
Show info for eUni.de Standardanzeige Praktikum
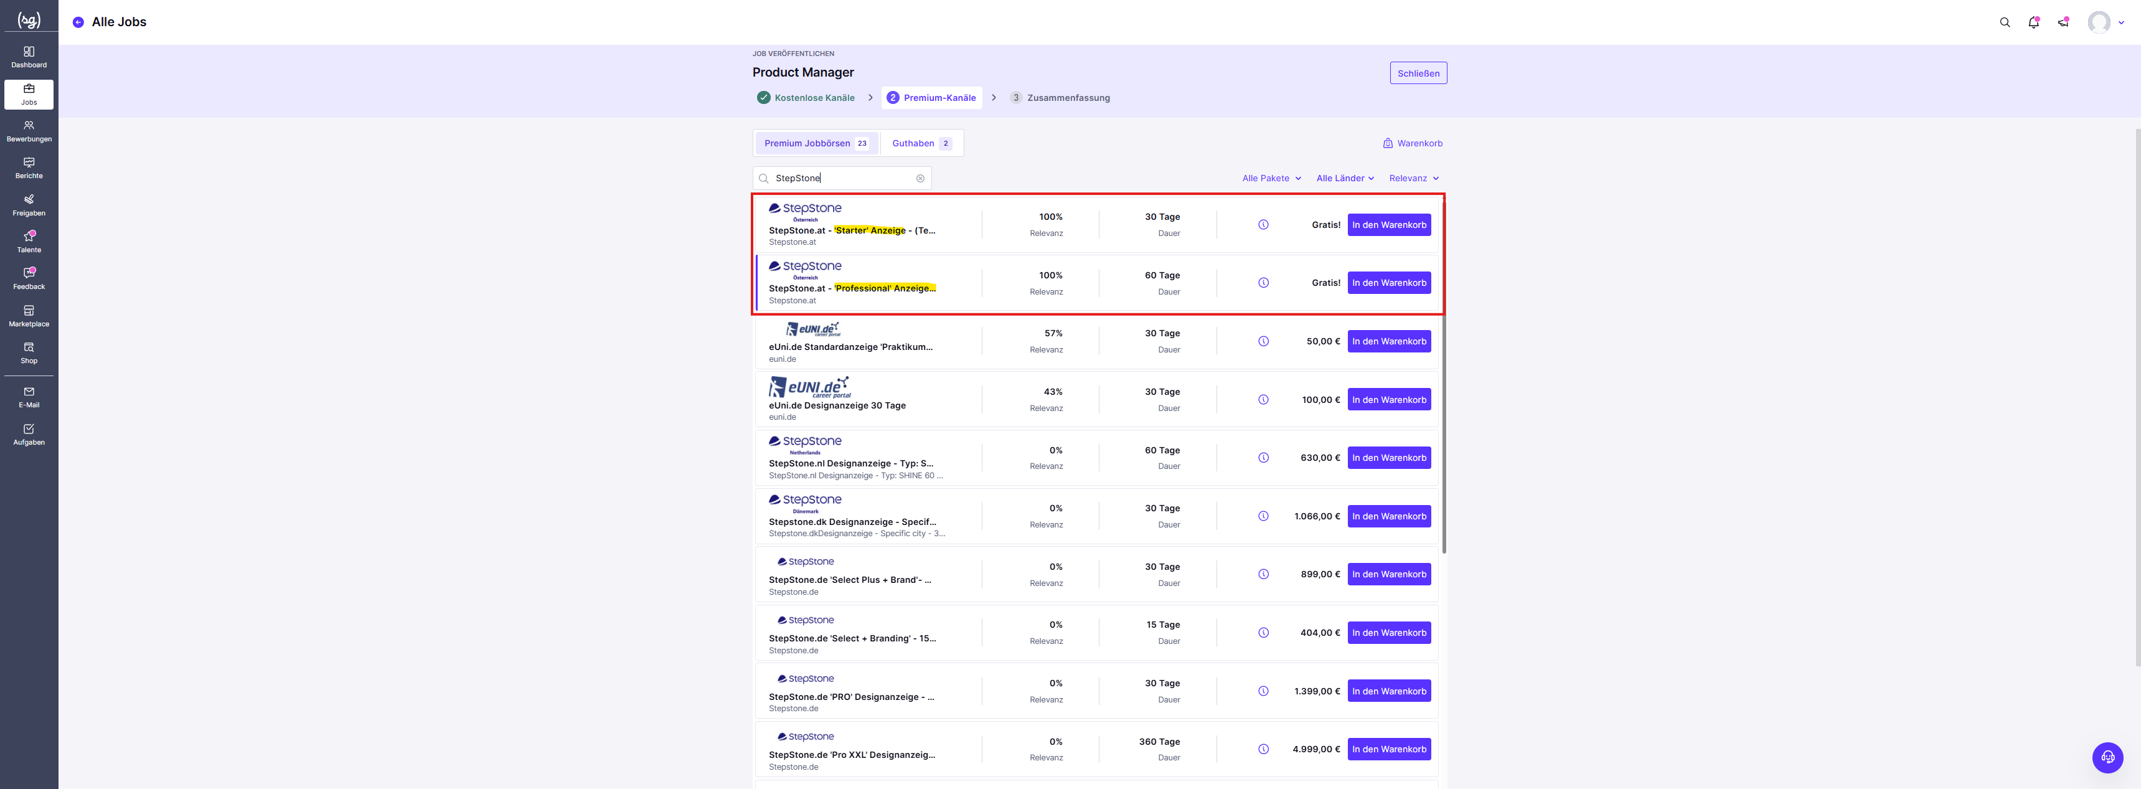[x=1263, y=341]
